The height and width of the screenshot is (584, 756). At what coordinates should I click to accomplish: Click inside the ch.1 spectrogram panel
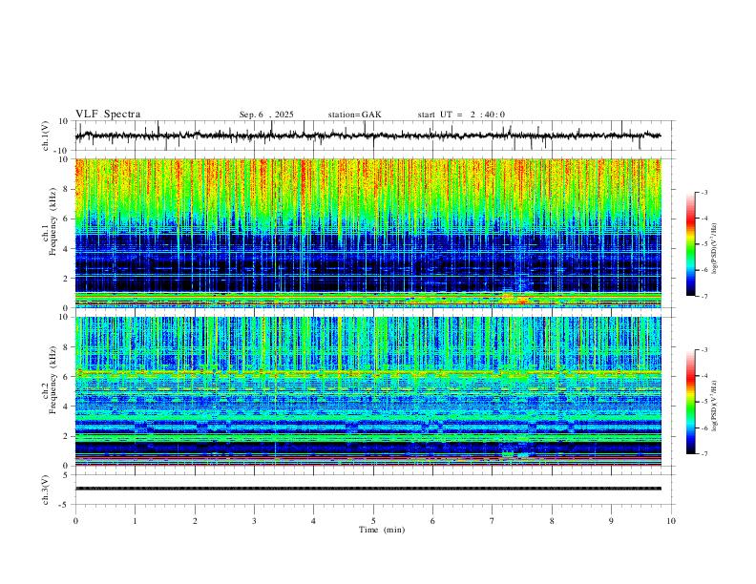click(367, 233)
